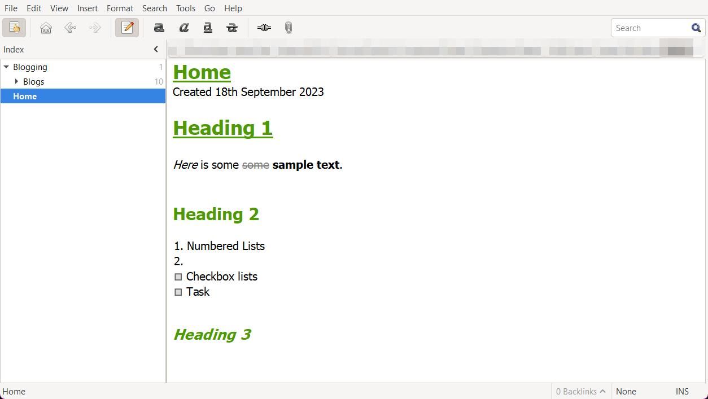Toggle editable mode with the pencil icon

127,27
